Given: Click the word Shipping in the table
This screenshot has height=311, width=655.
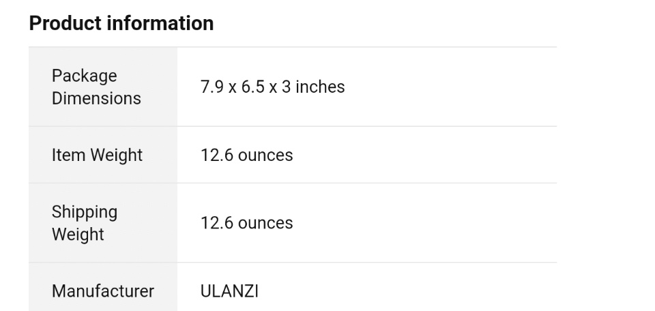Looking at the screenshot, I should (85, 212).
